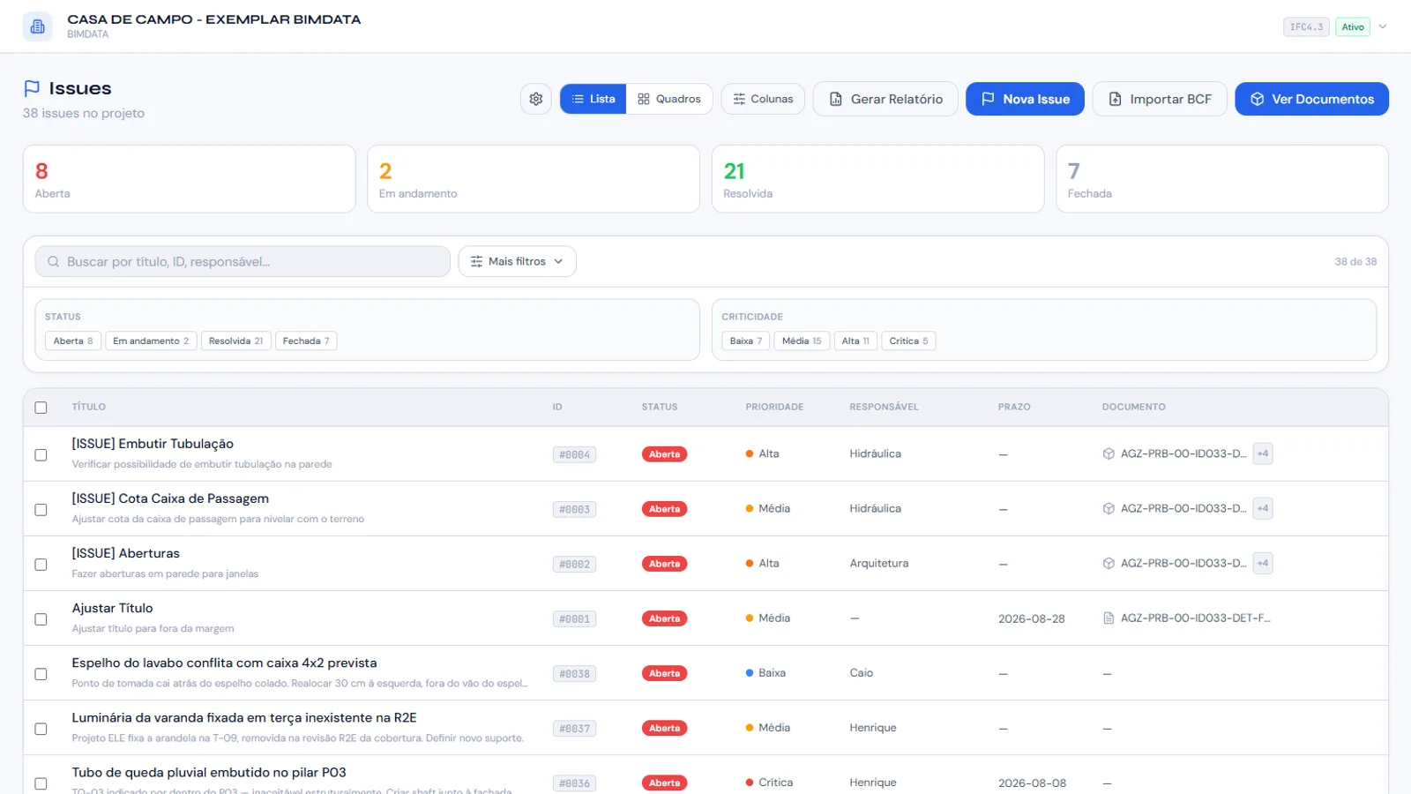1411x794 pixels.
Task: Click the flag icon beside the Issues heading
Action: 32,88
